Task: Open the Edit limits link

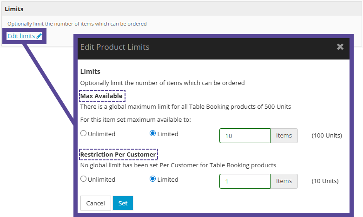Action: click(x=21, y=36)
